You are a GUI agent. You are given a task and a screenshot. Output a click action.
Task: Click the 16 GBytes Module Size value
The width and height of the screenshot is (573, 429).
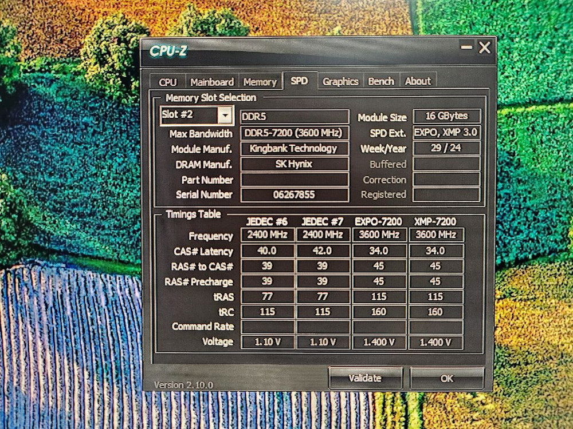(447, 116)
